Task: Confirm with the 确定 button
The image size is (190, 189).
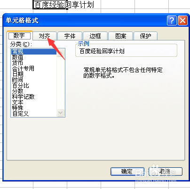Action: tap(127, 172)
